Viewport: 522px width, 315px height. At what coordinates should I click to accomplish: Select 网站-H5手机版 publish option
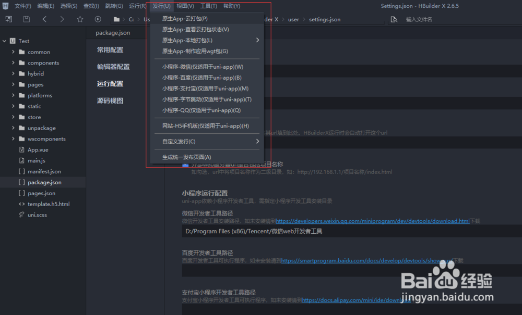coord(207,126)
